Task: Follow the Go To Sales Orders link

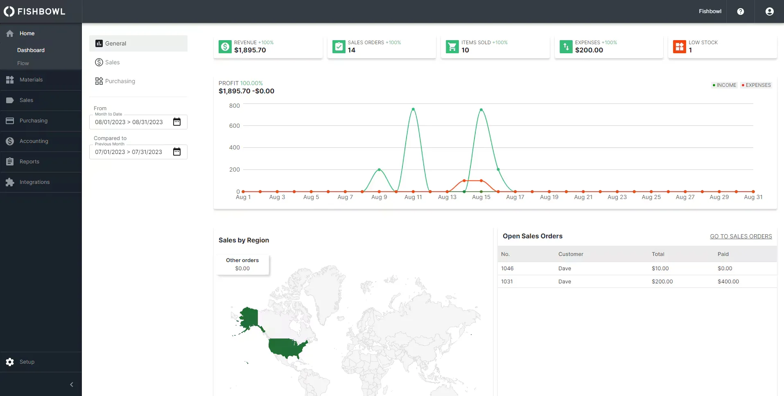Action: (x=741, y=236)
